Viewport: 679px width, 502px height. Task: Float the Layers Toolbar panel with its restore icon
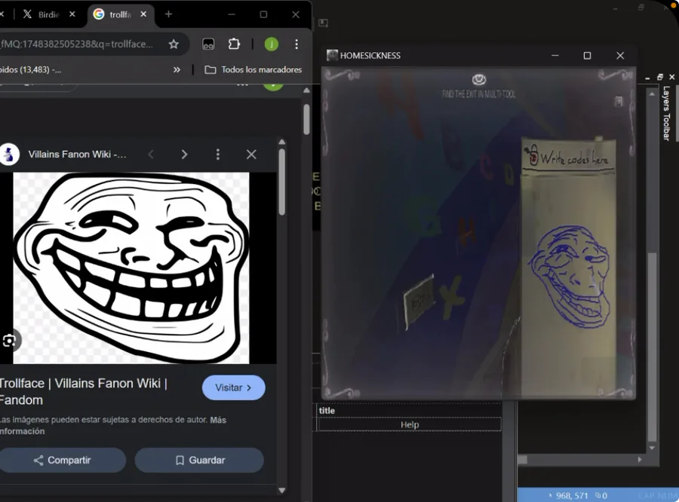(x=660, y=77)
